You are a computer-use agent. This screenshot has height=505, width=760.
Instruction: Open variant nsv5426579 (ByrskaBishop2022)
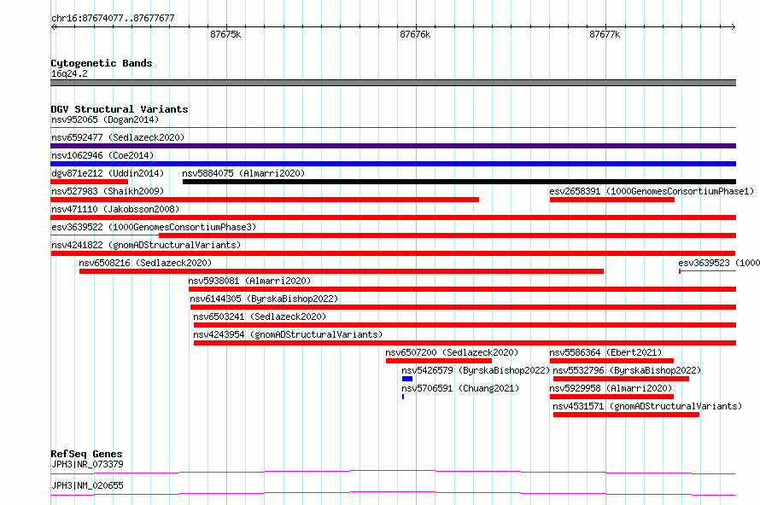coord(476,370)
